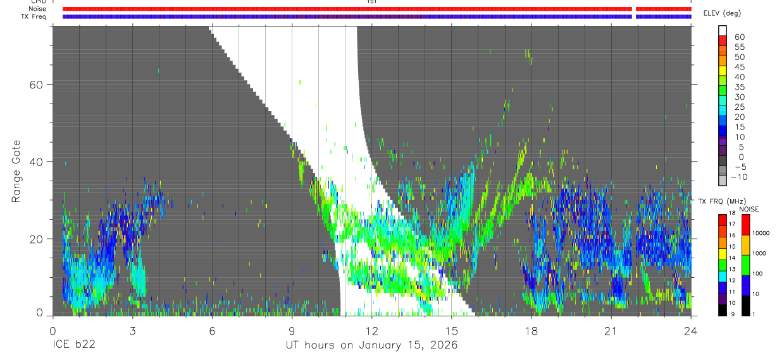The height and width of the screenshot is (358, 777).
Task: Pick the black TX FRQ swatch between 9 and 10
Action: 723,309
